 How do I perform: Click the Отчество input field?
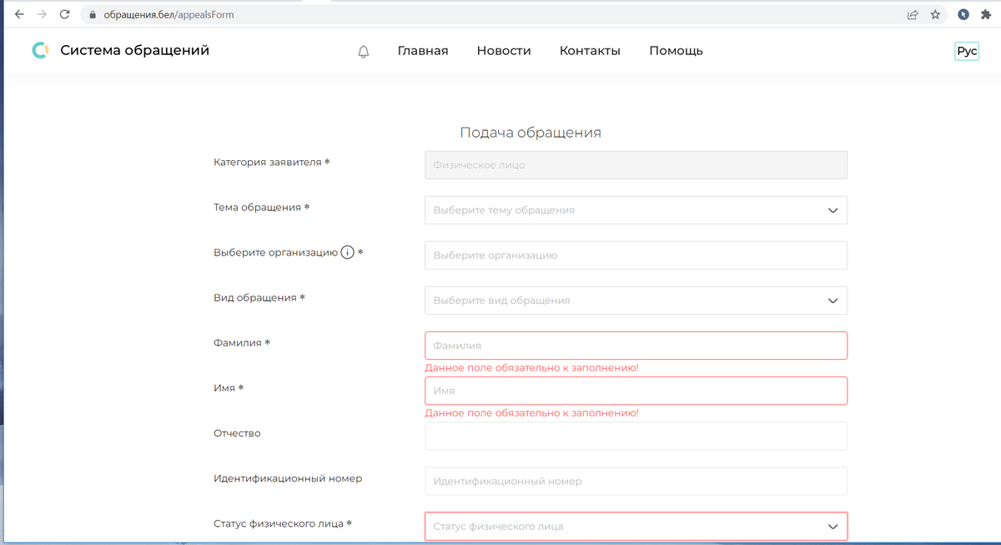click(636, 436)
